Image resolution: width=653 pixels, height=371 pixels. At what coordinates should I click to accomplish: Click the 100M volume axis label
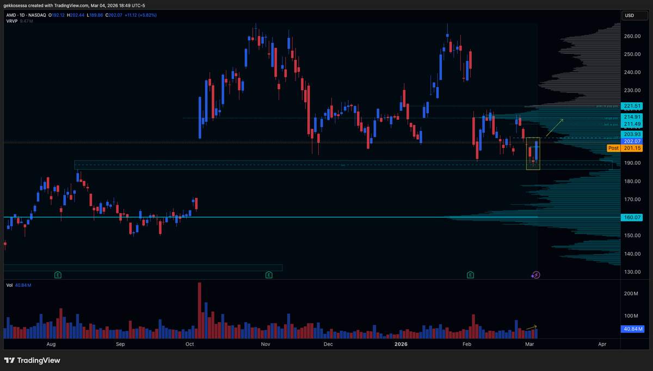(x=631, y=316)
